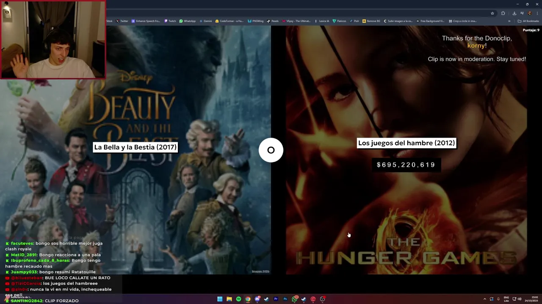Viewport: 542px width, 304px height.
Task: Click MatiD_2891 chat message
Action: (x=53, y=255)
